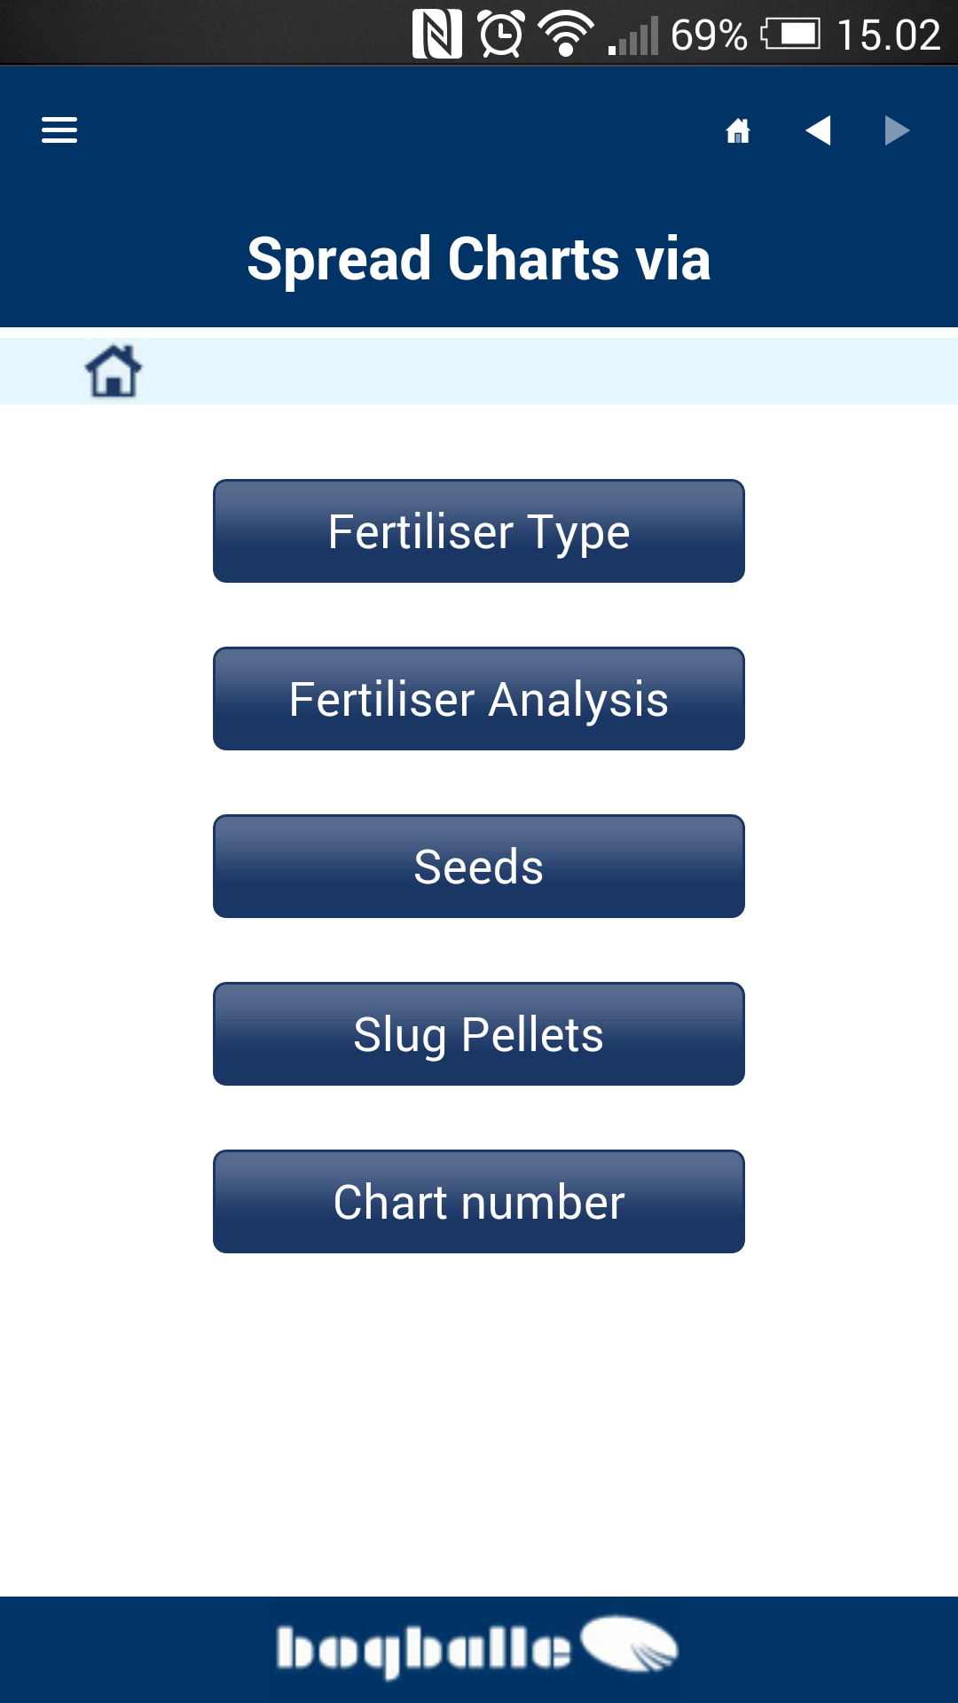Tap the alarm clock status icon
This screenshot has height=1703, width=958.
(x=502, y=35)
